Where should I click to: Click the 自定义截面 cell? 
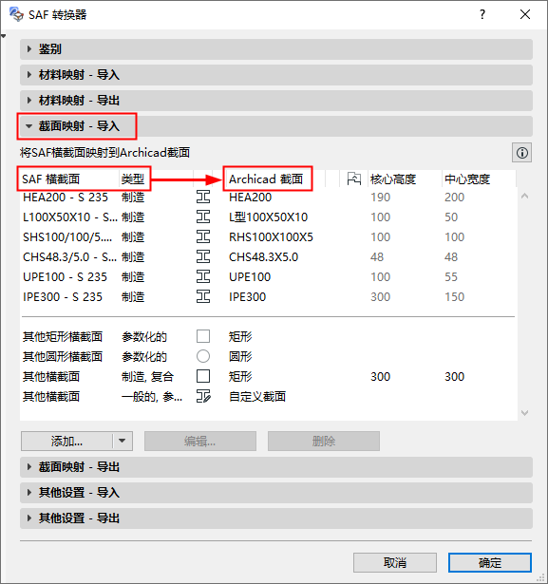click(257, 396)
